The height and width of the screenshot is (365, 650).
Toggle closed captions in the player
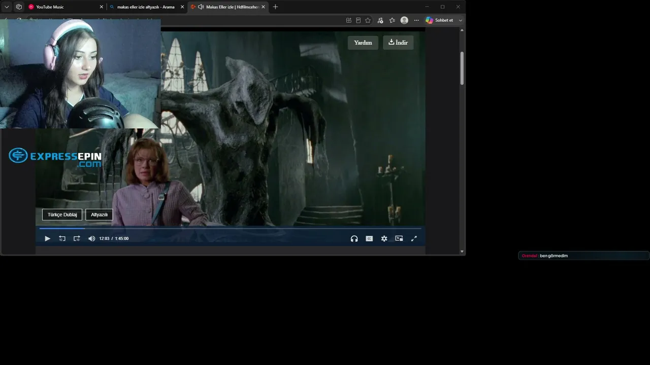pyautogui.click(x=369, y=239)
